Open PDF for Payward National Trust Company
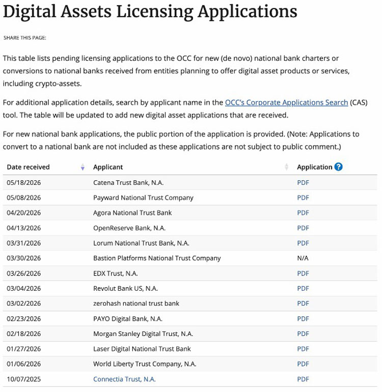382x392 pixels. click(303, 198)
